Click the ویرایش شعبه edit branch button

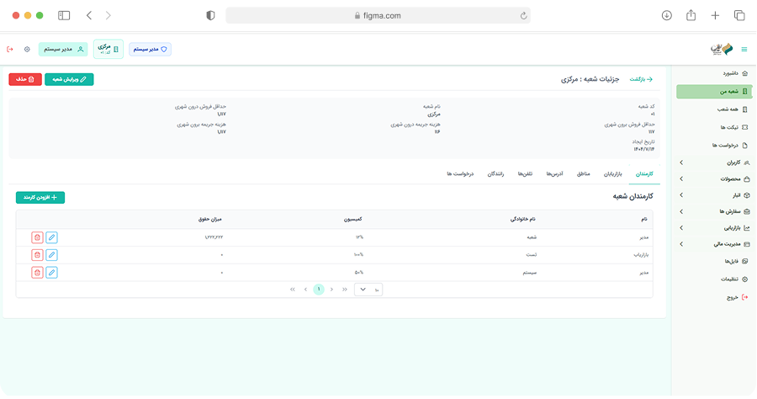(x=69, y=79)
